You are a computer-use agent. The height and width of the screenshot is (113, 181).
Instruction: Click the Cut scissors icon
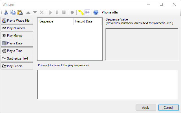tap(6, 12)
